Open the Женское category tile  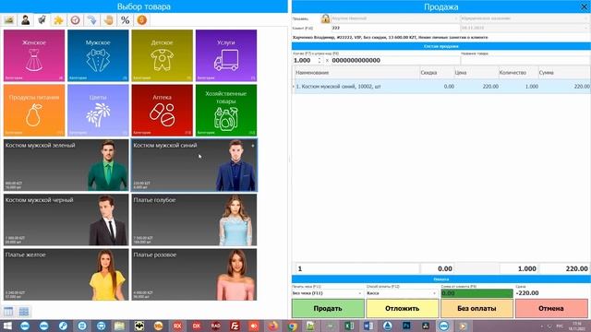[x=34, y=55]
